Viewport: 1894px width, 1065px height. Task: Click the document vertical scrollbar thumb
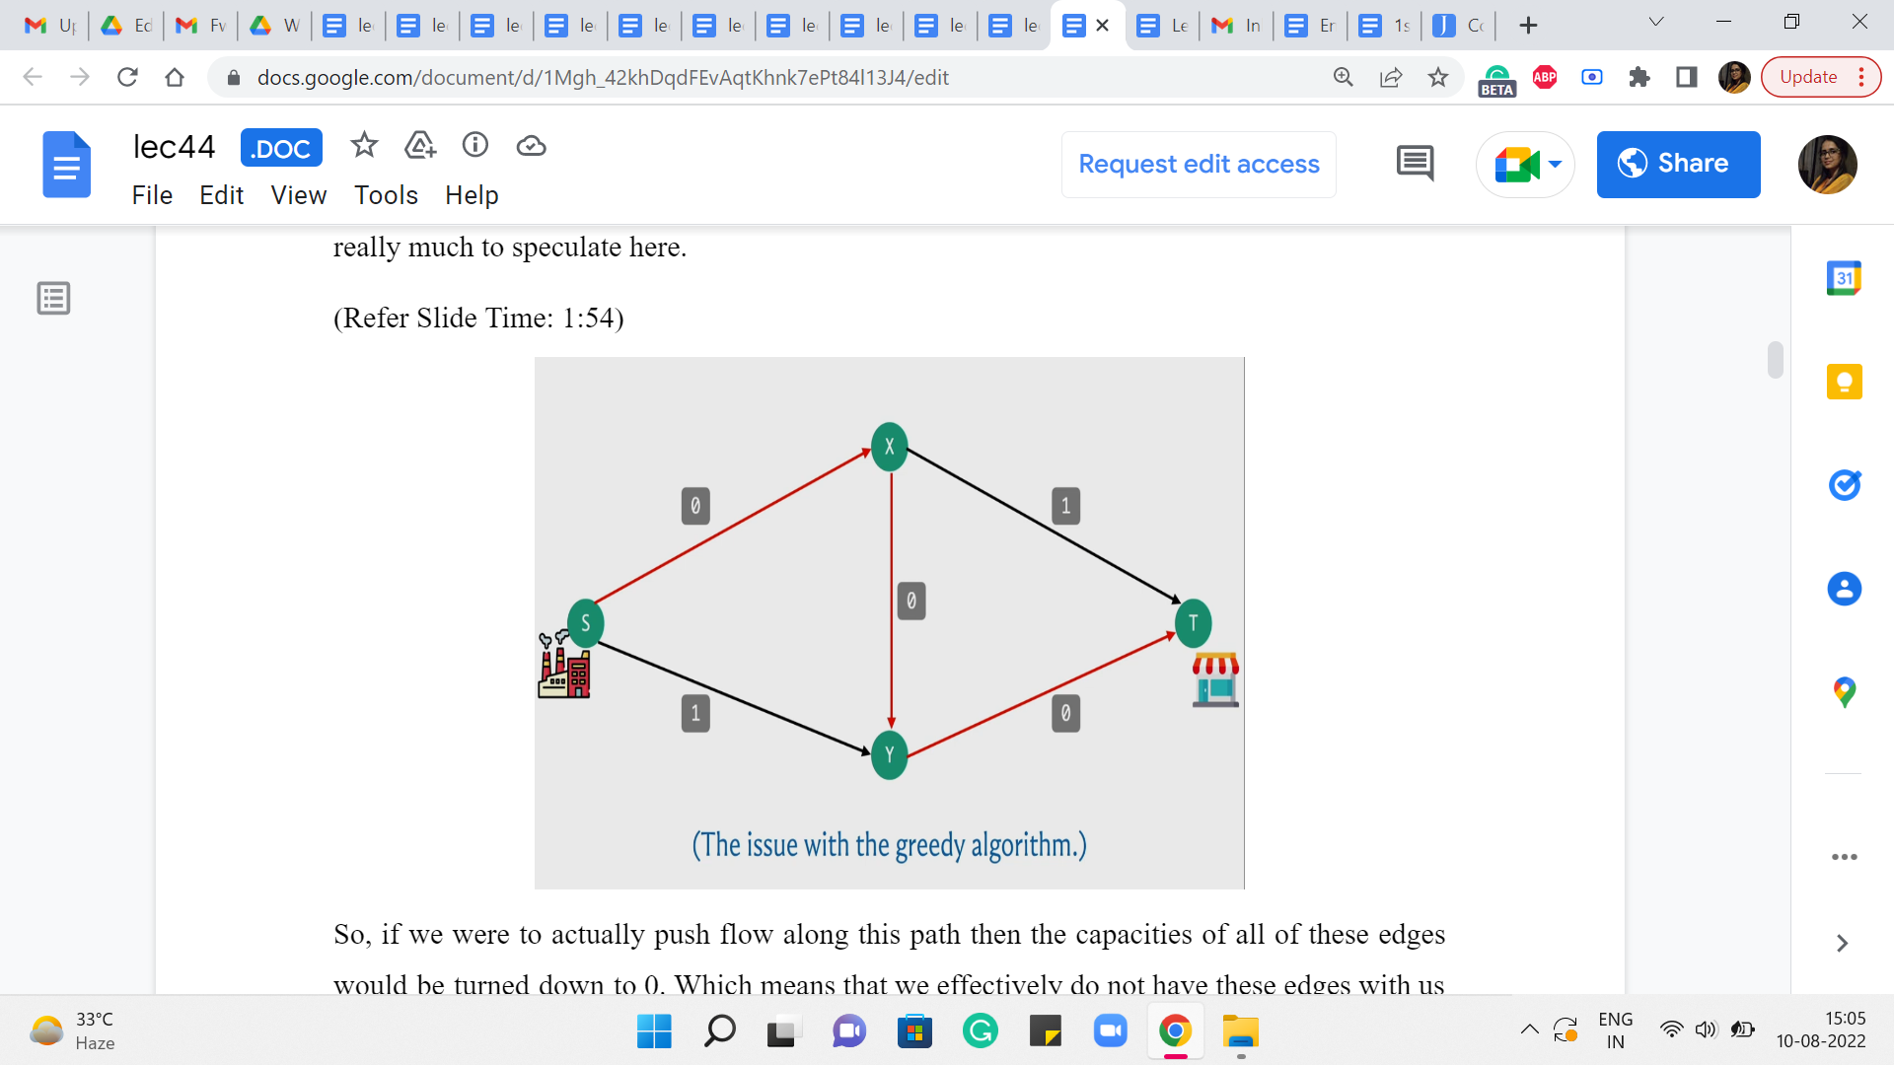[x=1776, y=360]
